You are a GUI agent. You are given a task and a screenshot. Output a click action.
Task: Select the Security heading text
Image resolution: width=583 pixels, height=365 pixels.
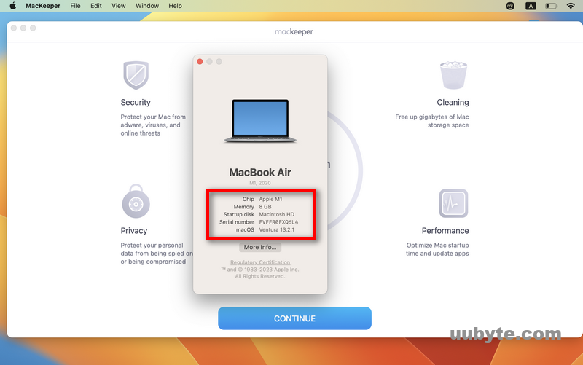(136, 102)
